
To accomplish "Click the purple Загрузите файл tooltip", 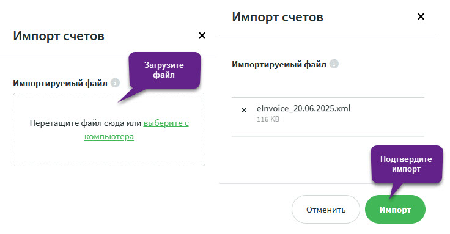I will point(164,70).
